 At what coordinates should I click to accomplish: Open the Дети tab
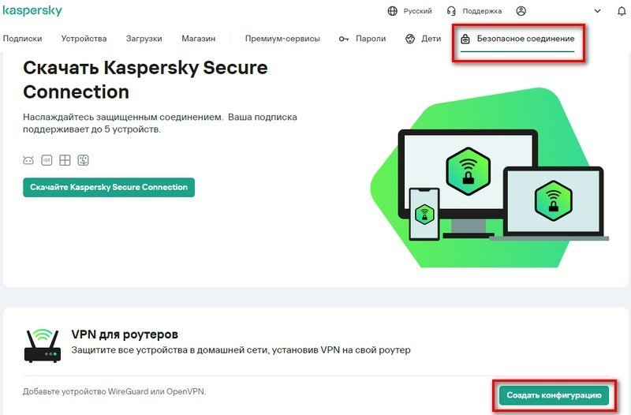[x=423, y=38]
